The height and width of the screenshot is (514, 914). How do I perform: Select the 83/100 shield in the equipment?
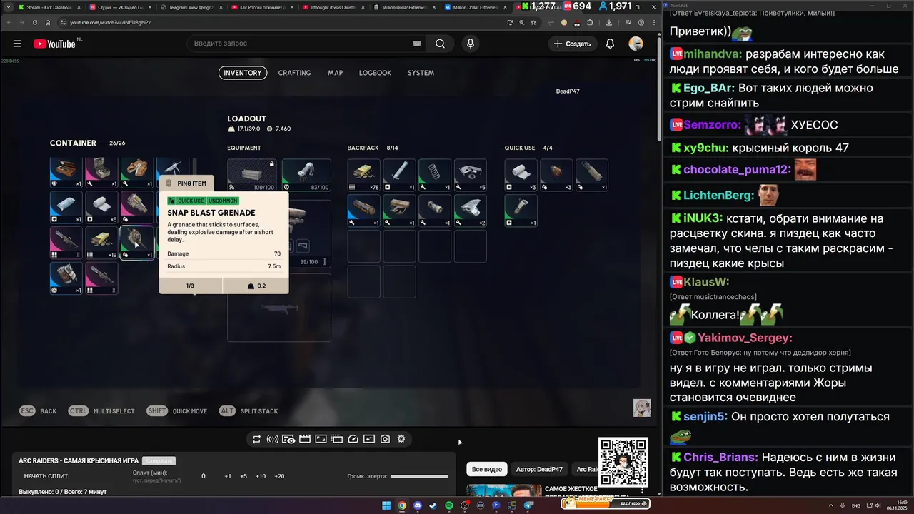tap(306, 176)
